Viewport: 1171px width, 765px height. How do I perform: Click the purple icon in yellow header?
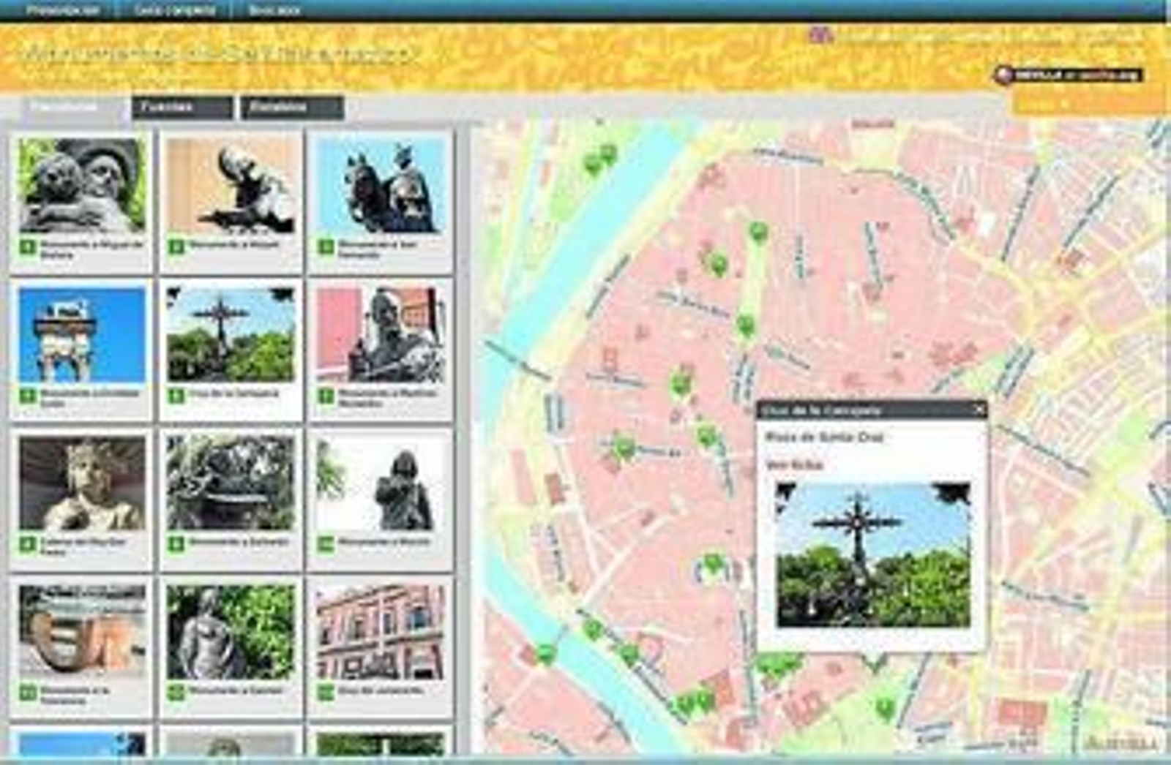[x=820, y=34]
